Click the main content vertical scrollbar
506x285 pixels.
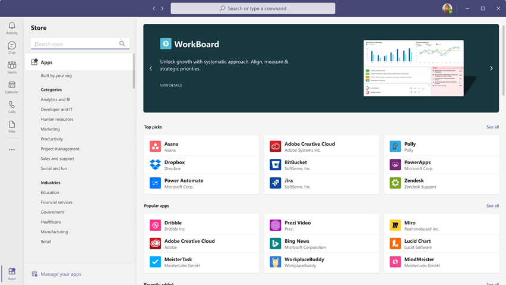pyautogui.click(x=504, y=59)
